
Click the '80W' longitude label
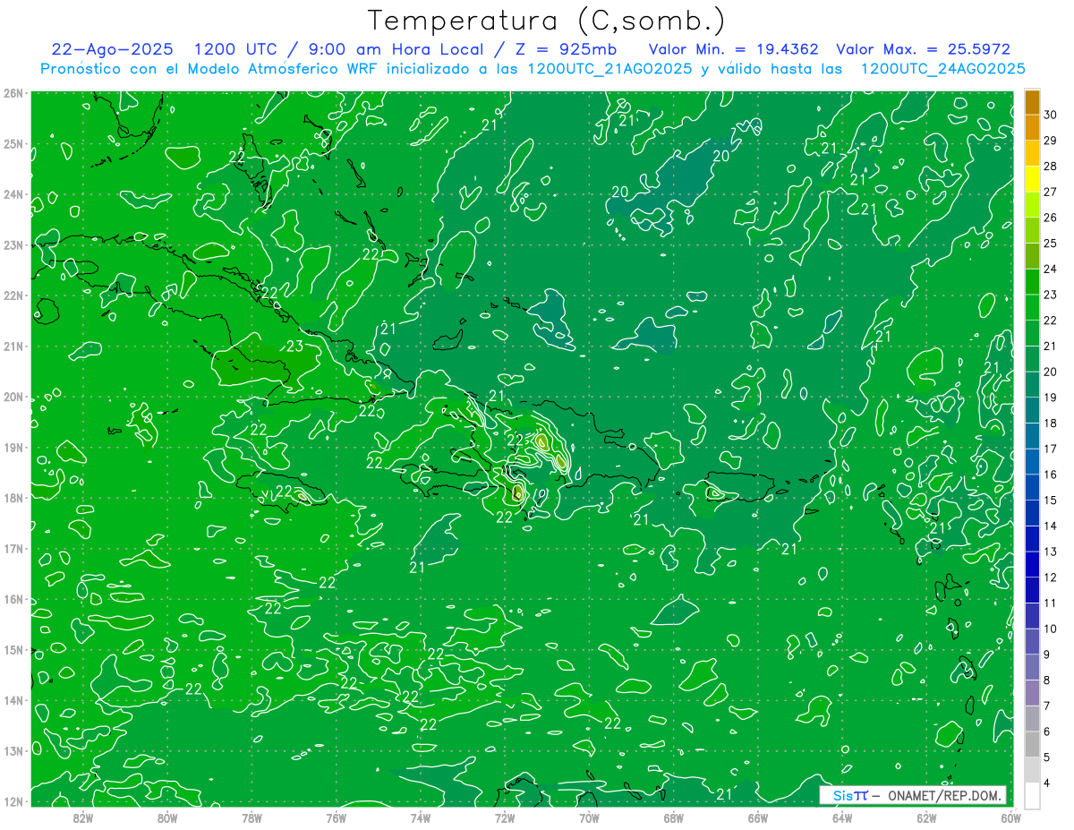(x=166, y=817)
